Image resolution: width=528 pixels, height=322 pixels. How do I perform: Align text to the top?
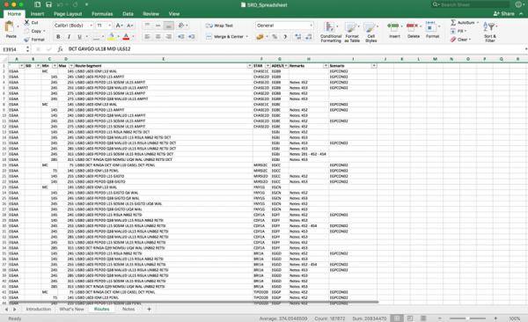pos(147,26)
